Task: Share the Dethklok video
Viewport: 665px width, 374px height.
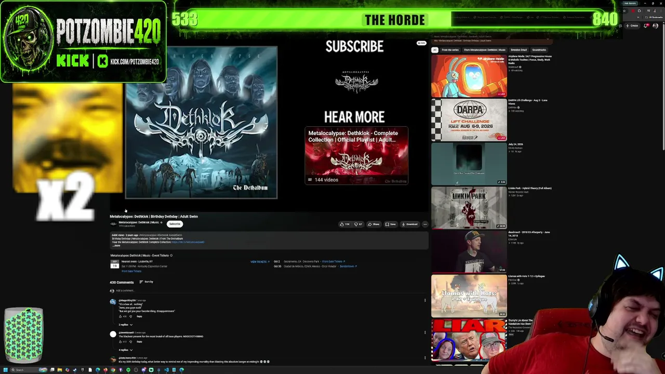Action: (374, 224)
